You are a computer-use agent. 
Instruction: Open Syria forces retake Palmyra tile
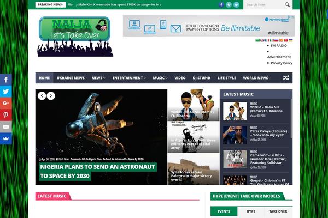point(194,169)
